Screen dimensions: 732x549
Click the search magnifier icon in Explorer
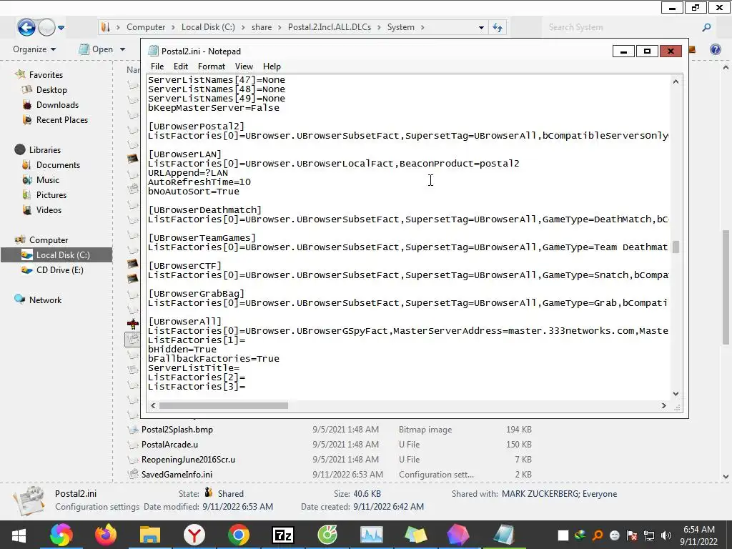coord(706,28)
